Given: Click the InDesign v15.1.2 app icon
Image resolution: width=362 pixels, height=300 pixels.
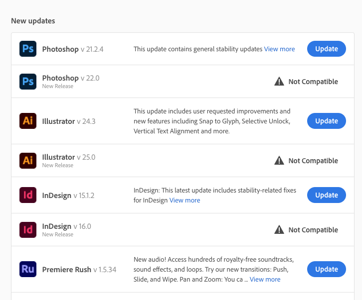Looking at the screenshot, I should (28, 195).
